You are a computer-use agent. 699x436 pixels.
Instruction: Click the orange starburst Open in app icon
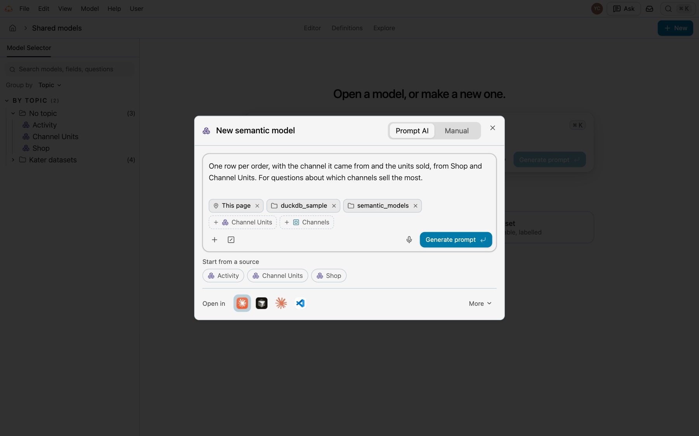pyautogui.click(x=242, y=303)
